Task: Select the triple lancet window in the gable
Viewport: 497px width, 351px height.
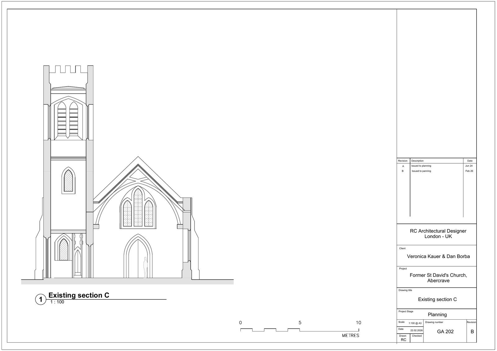Action: click(138, 208)
